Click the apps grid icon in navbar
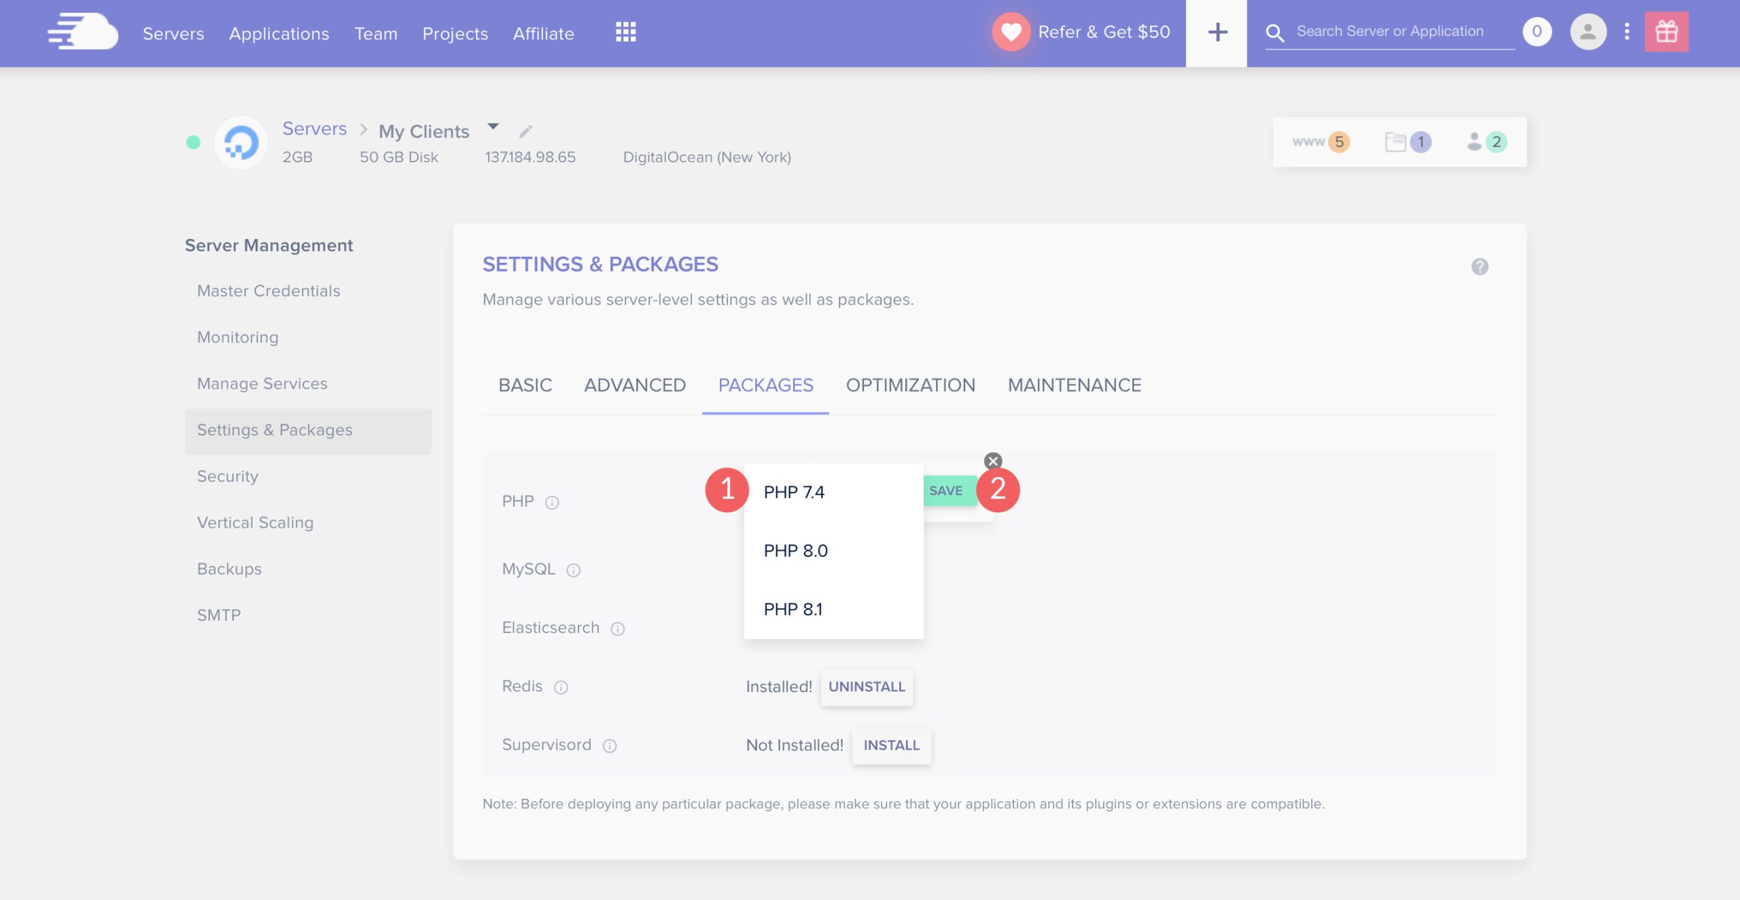 (626, 31)
